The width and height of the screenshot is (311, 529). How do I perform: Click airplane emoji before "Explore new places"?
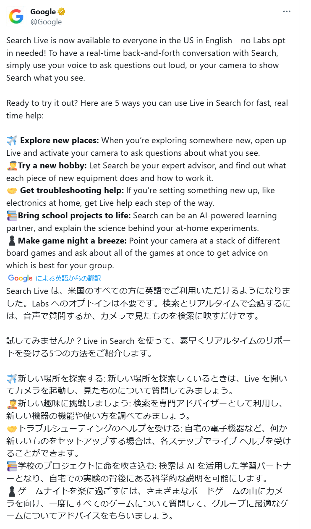tap(12, 140)
